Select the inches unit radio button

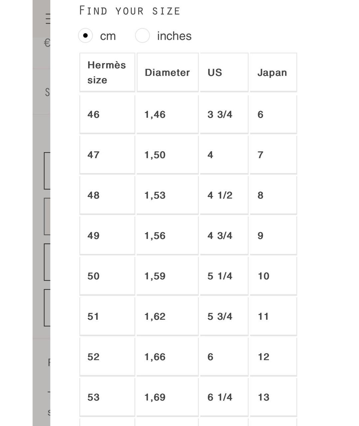point(142,36)
